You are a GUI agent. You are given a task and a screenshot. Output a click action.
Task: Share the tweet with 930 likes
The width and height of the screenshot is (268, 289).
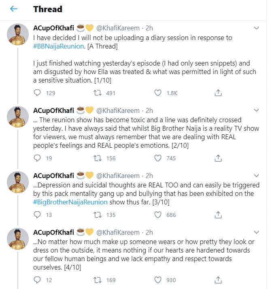218,279
